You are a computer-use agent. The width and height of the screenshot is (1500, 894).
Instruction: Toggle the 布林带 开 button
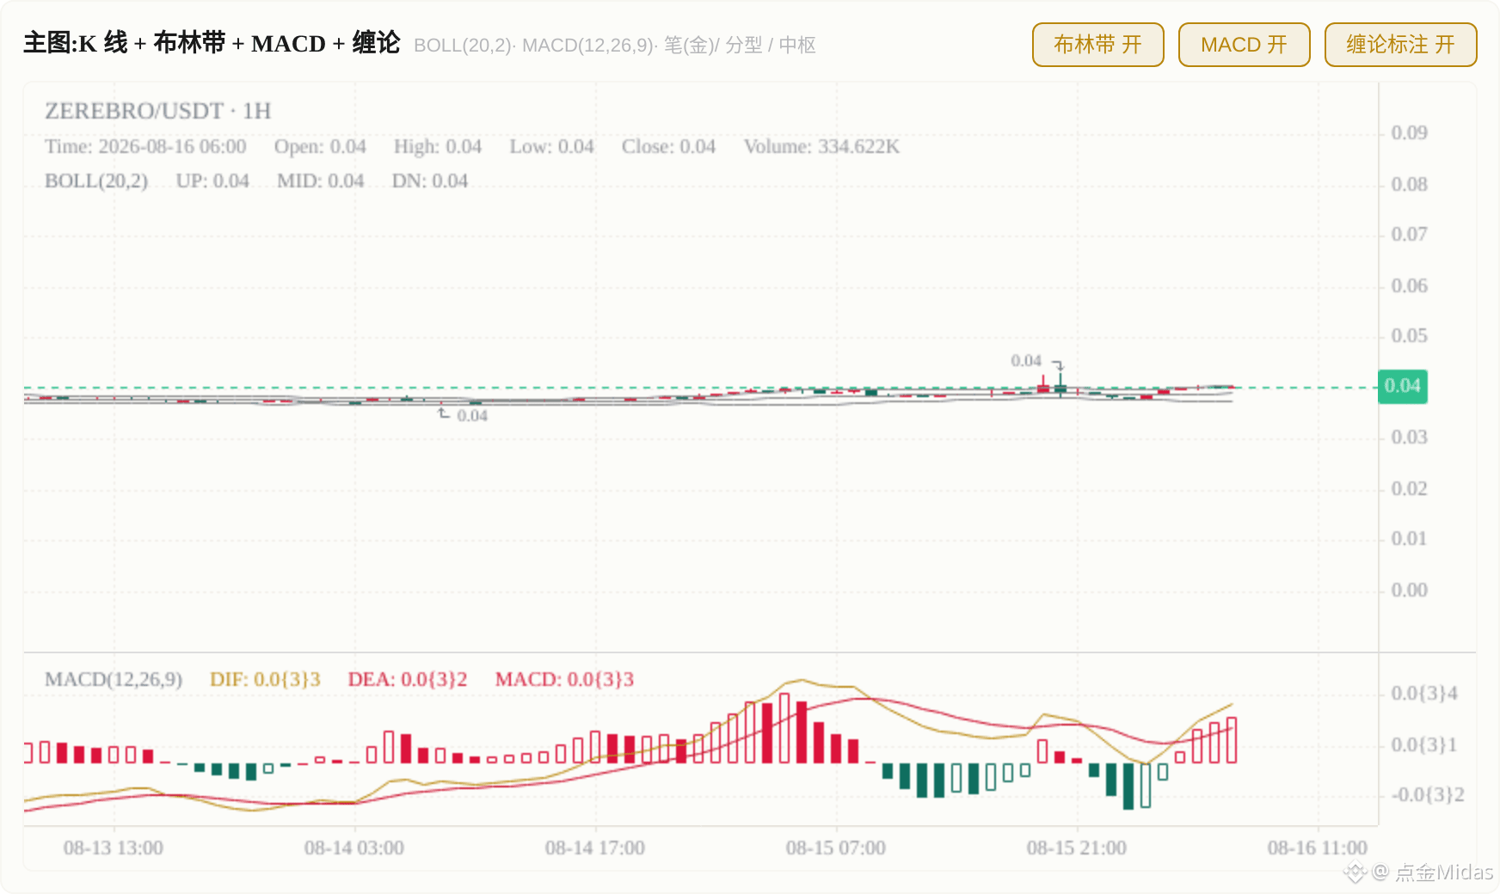click(x=1097, y=45)
